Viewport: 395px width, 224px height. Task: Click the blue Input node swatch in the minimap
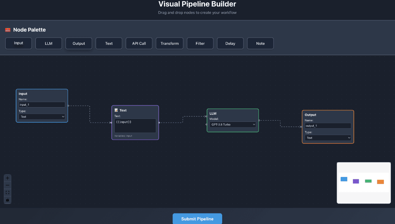[x=344, y=179]
